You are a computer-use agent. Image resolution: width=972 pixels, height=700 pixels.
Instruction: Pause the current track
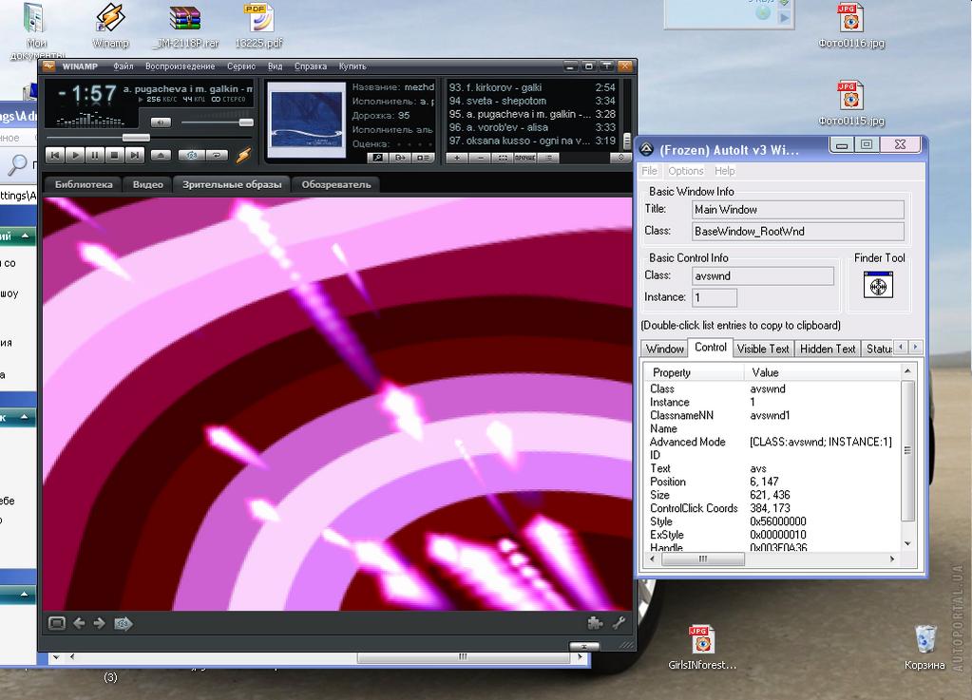tap(95, 155)
